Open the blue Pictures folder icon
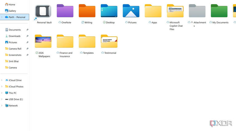 pos(131,11)
